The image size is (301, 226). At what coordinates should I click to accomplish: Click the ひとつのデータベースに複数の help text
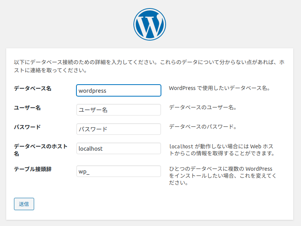(223, 176)
